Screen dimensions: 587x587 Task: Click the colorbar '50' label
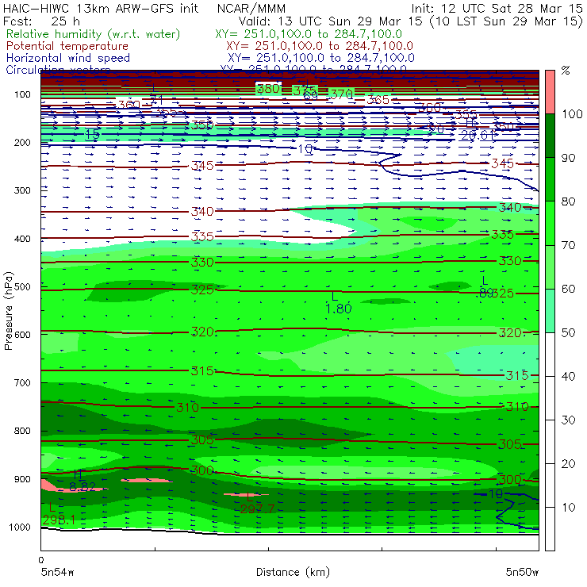point(568,333)
